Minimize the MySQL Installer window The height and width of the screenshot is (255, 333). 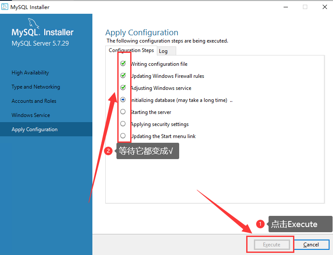click(286, 7)
